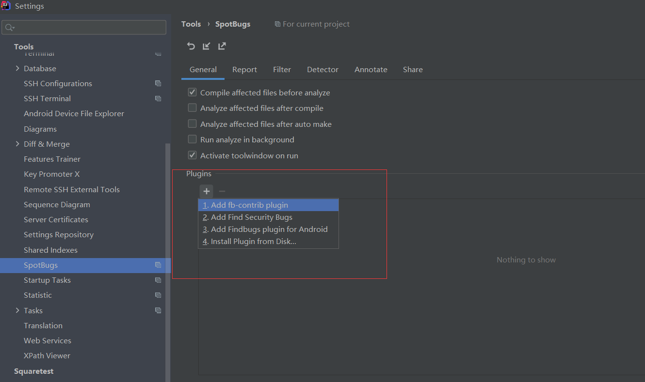Check Run analyze in background

[x=193, y=139]
